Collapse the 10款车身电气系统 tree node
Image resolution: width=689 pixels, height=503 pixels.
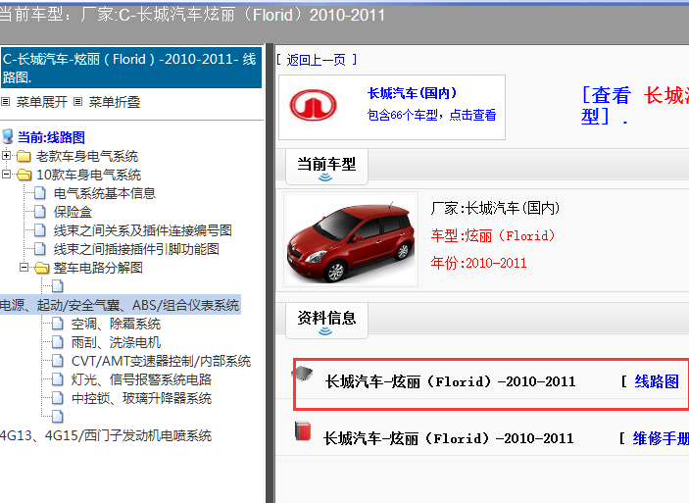[x=6, y=175]
